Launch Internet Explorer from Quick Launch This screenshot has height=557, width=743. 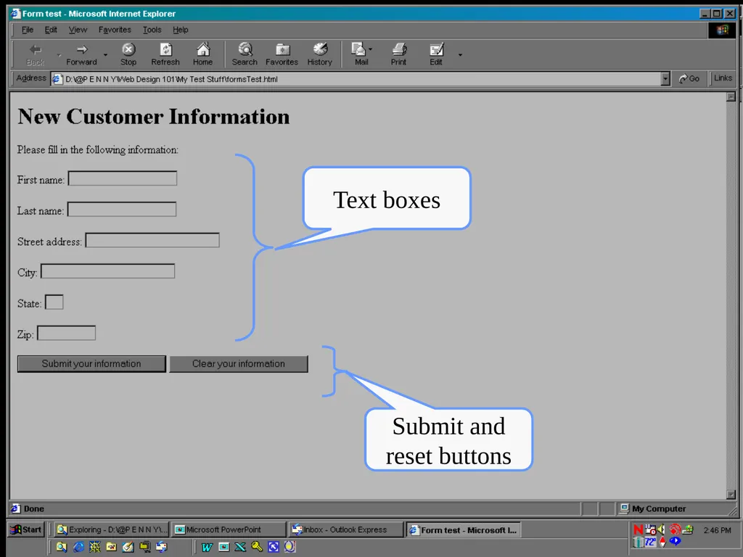click(x=78, y=547)
